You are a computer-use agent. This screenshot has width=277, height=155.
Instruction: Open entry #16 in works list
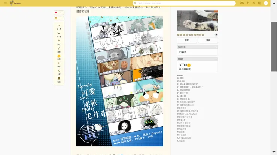183,126
